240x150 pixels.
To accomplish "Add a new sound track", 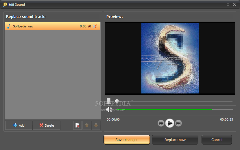I will click(x=19, y=125).
